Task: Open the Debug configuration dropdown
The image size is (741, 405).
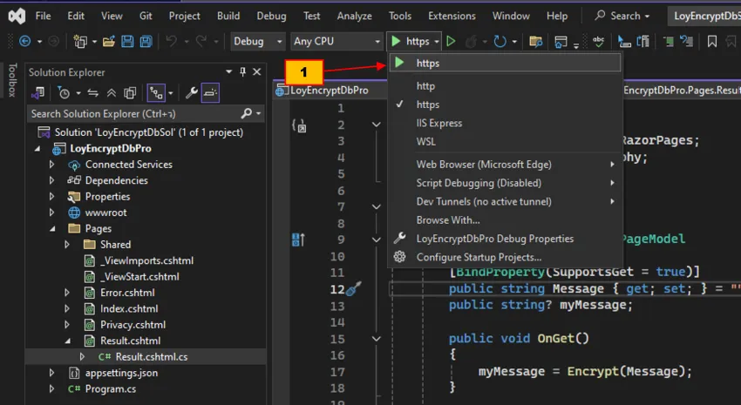Action: pyautogui.click(x=259, y=41)
